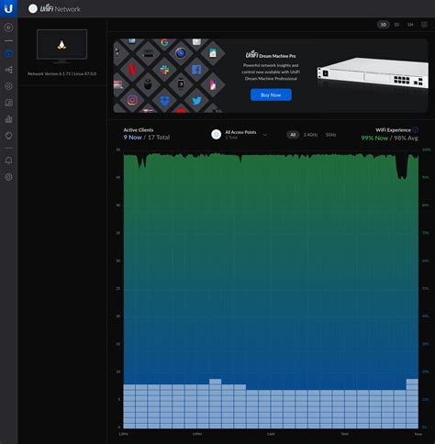Click the Network Version info text

tap(61, 73)
